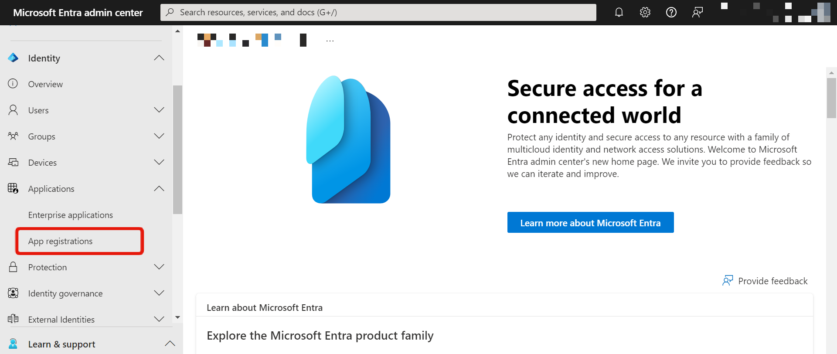
Task: Click the Protection padlock icon
Action: tap(13, 267)
